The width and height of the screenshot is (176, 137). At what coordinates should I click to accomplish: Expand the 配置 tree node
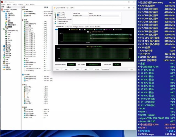pos(2,65)
